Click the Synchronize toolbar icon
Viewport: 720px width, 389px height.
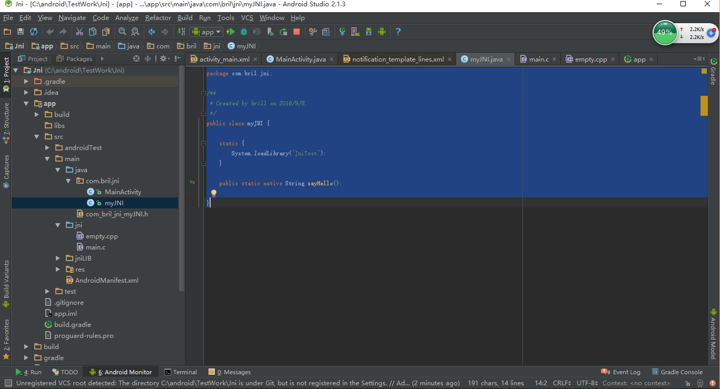pyautogui.click(x=34, y=32)
